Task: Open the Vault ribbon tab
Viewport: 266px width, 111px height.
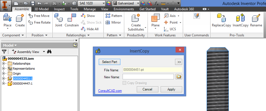Action: tap(165, 9)
